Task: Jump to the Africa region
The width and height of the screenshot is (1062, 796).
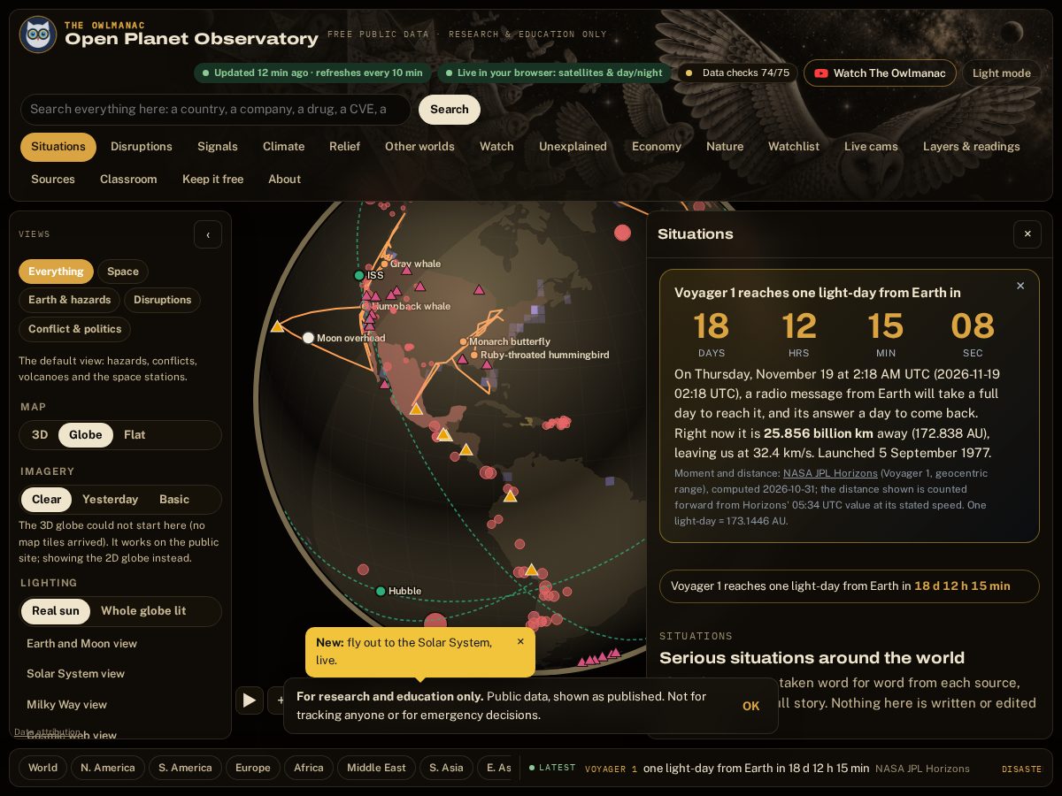Action: coord(309,768)
